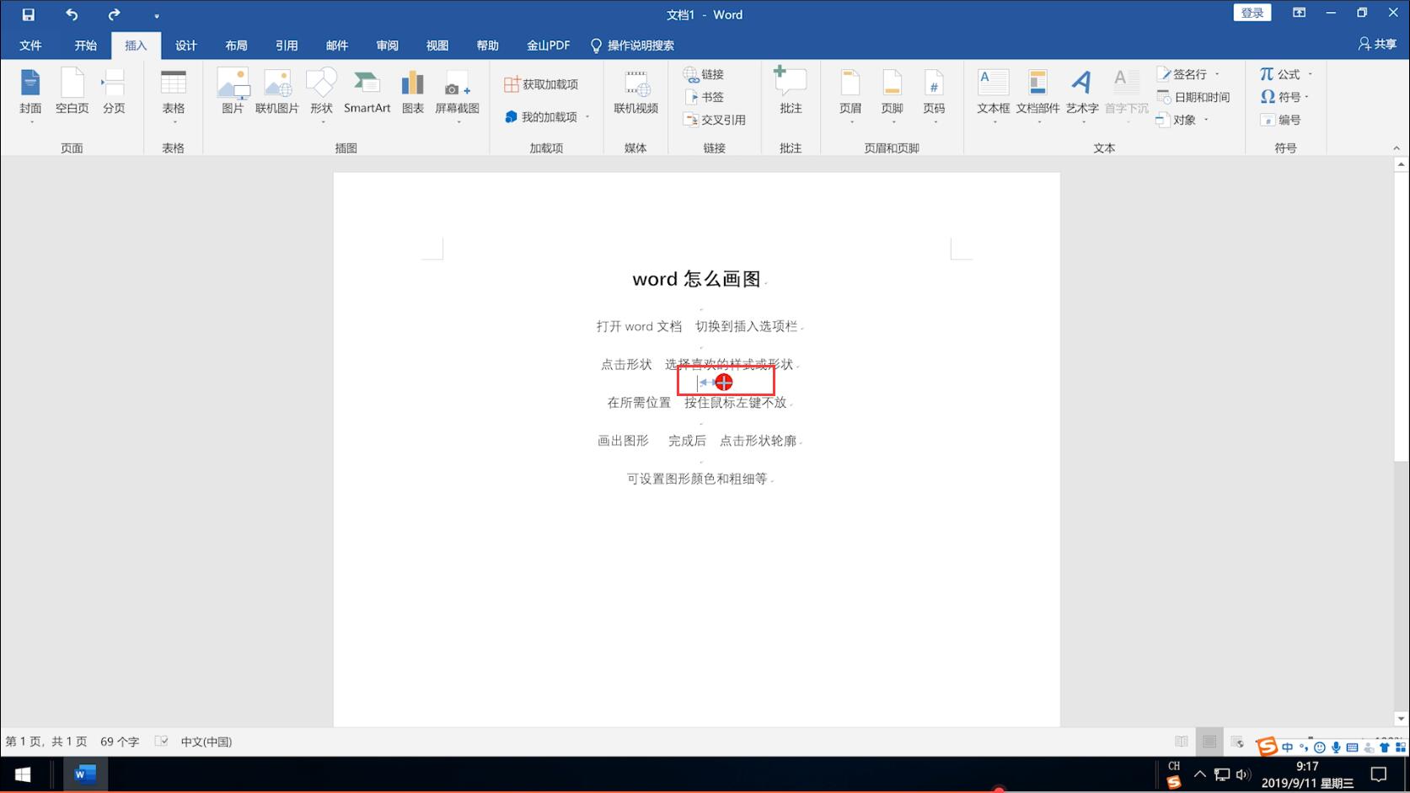1410x793 pixels.
Task: Insert a bookmark (书签)
Action: click(704, 97)
